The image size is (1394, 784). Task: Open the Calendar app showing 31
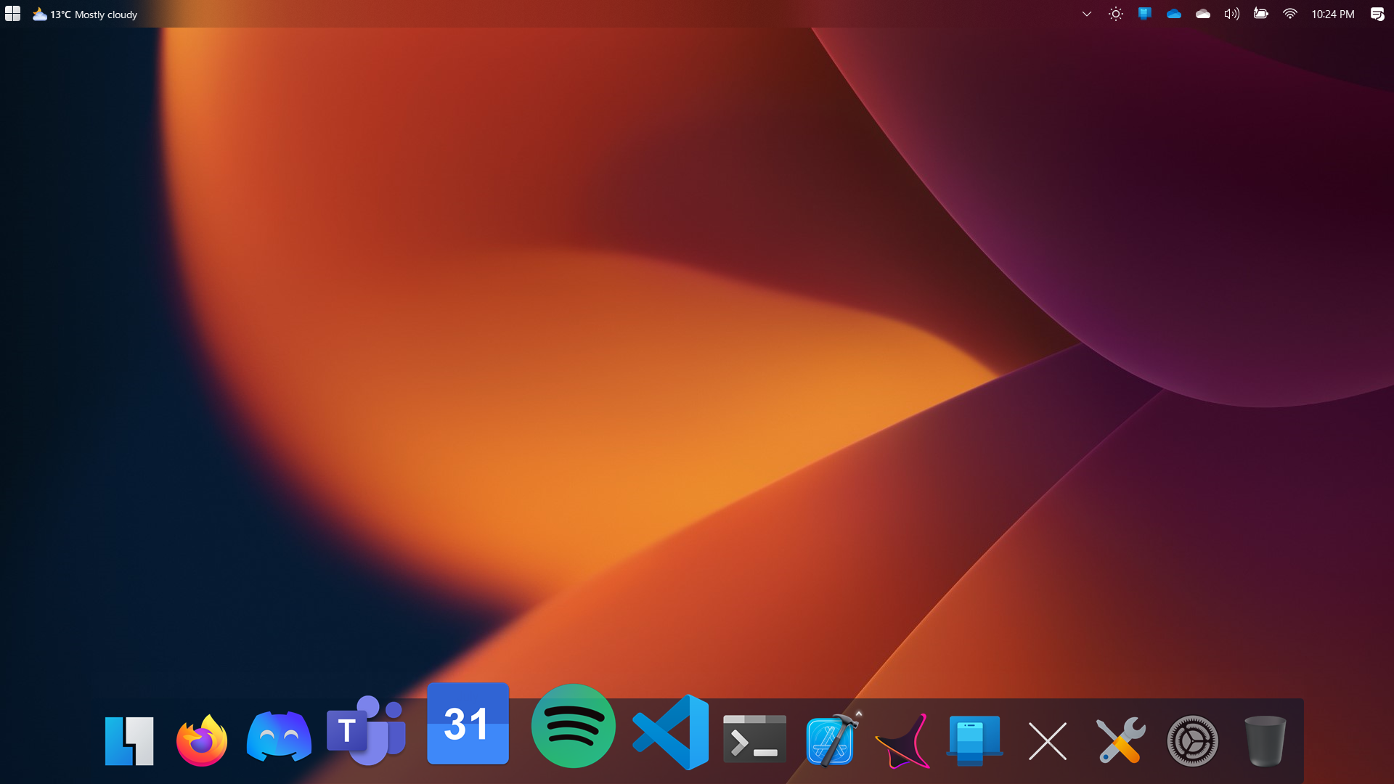(468, 724)
